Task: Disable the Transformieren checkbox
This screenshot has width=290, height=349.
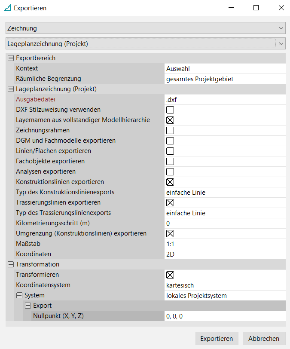Action: point(170,275)
